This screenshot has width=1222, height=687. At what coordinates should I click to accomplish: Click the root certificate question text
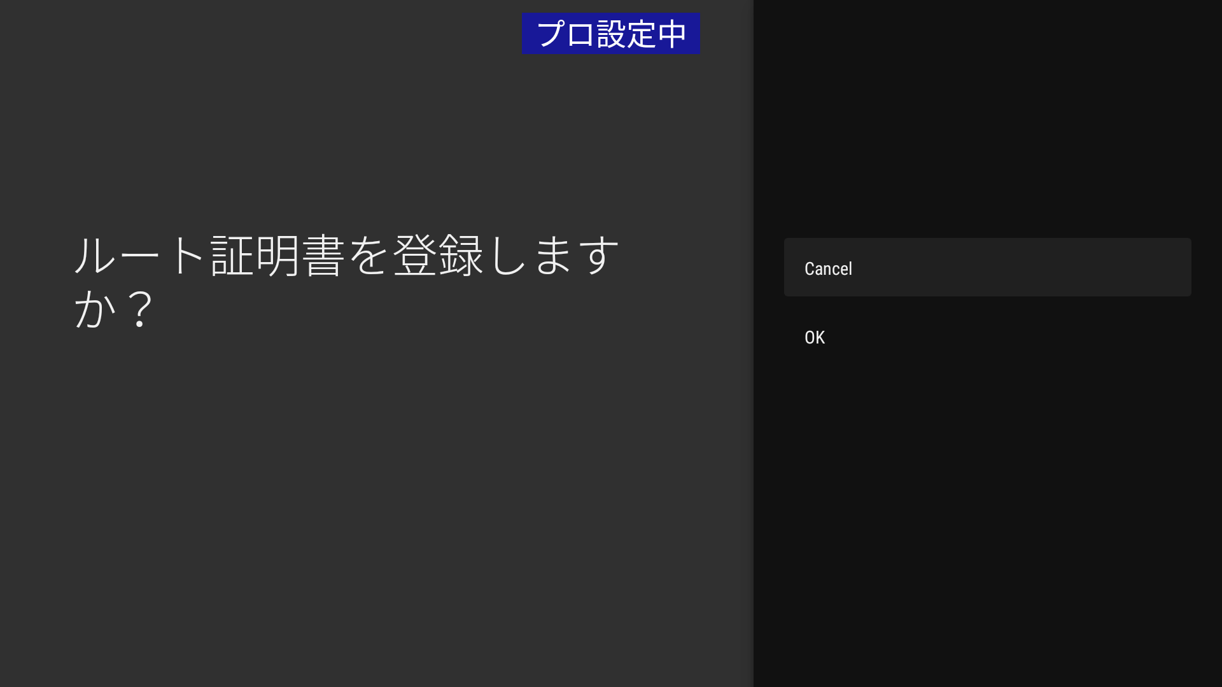[347, 282]
